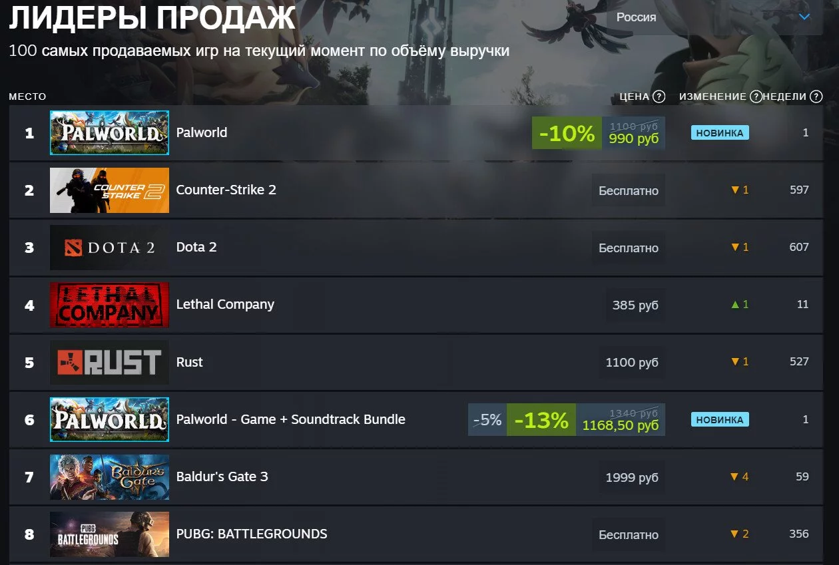This screenshot has width=839, height=565.
Task: Click the green up arrow on Lethal Company row
Action: tap(735, 305)
